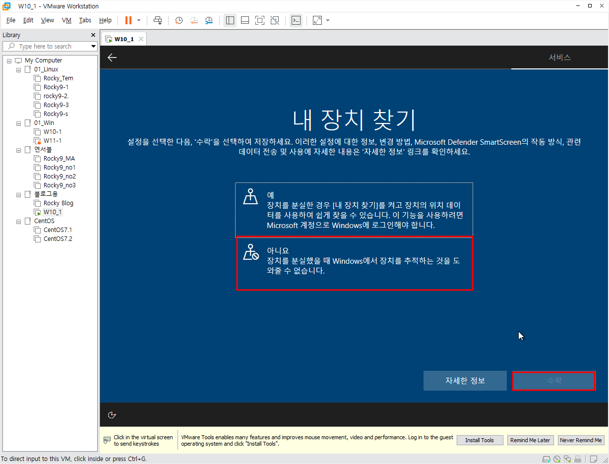Click the Install Tools button
The image size is (609, 464).
pos(480,440)
